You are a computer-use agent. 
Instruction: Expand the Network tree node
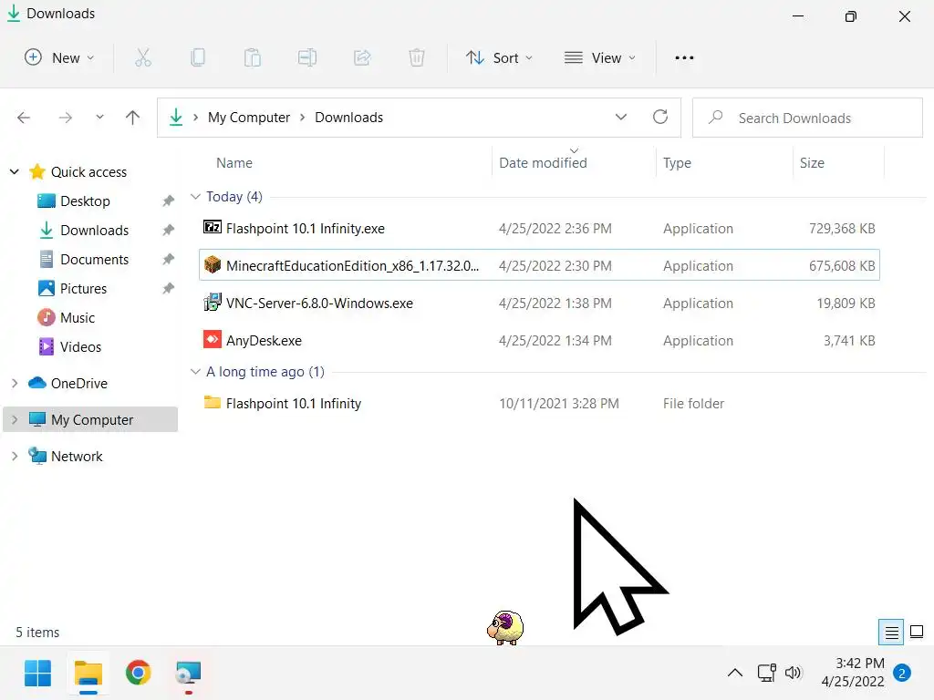(15, 456)
